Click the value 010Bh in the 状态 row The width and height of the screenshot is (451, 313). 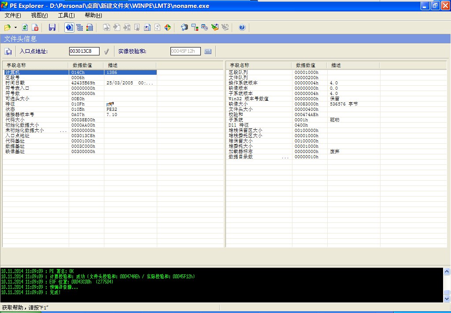(x=78, y=109)
